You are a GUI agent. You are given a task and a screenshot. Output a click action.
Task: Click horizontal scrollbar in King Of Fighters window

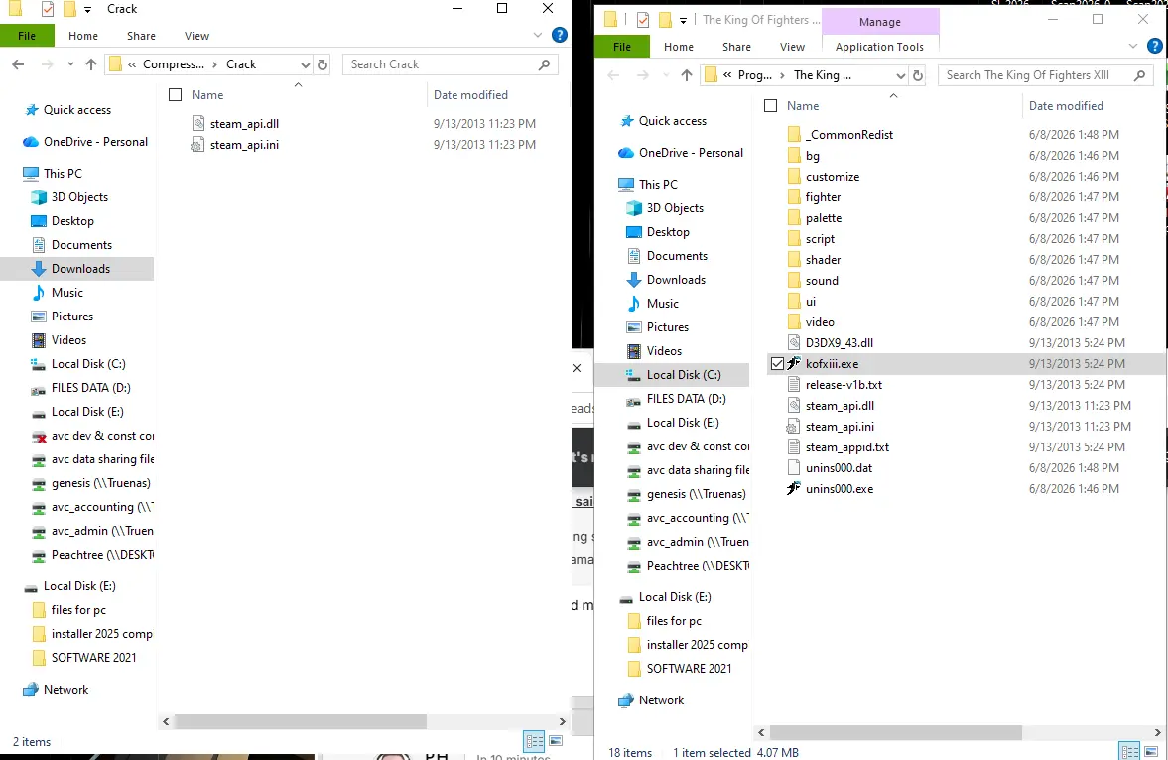click(895, 733)
